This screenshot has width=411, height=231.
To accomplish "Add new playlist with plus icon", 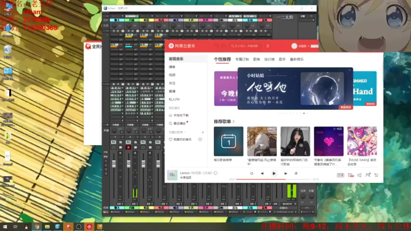I will [x=202, y=132].
